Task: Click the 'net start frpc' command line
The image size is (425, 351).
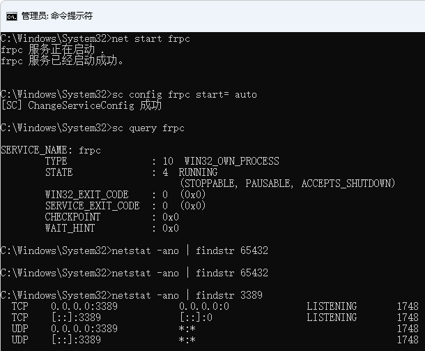Action: (95, 38)
